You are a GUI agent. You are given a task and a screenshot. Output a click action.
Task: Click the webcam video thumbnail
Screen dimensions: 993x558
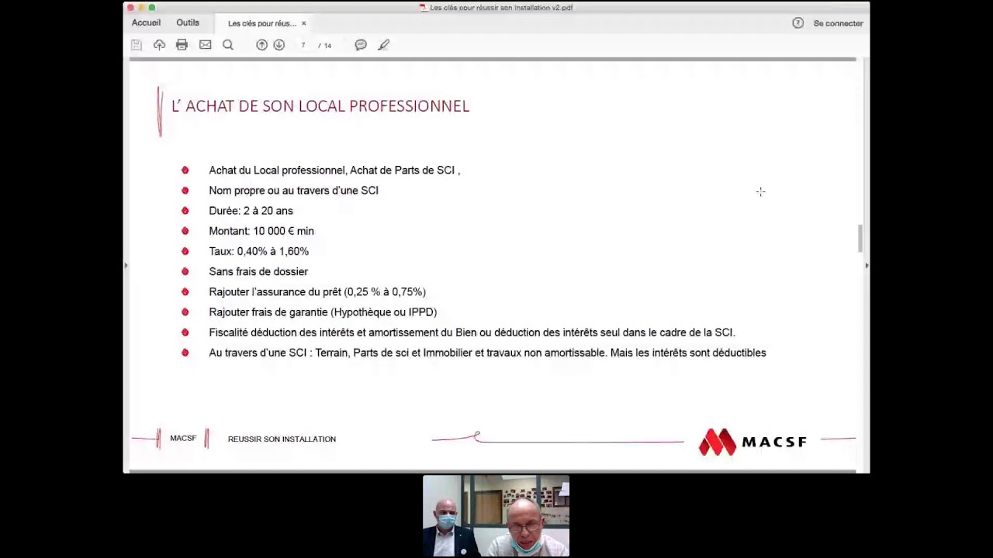496,516
